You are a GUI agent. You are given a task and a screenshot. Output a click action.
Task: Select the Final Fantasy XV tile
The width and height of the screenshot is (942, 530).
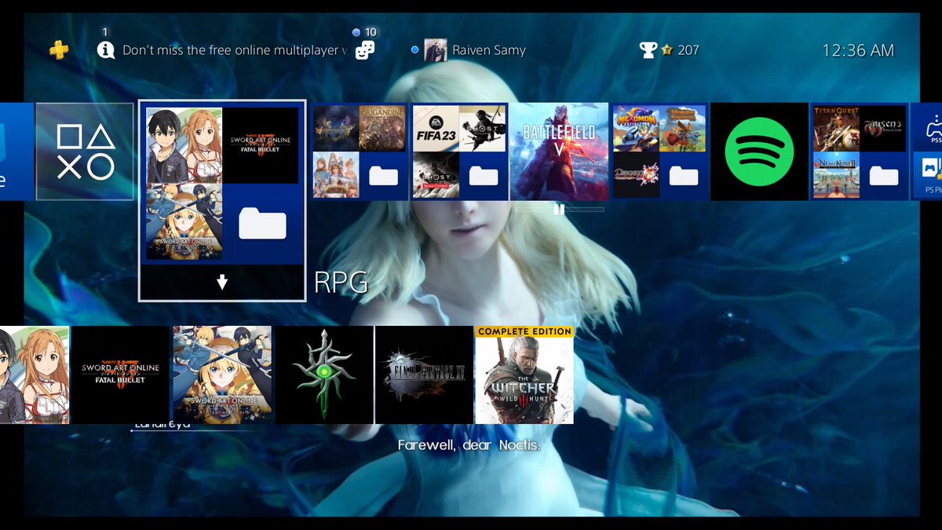424,375
